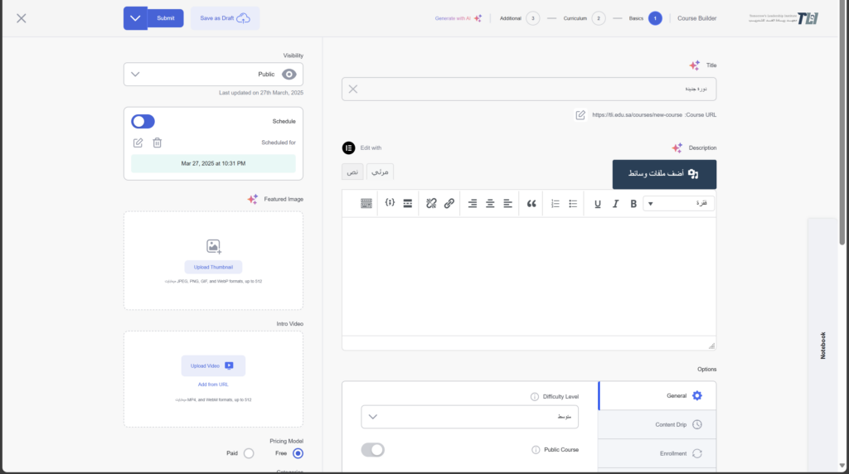Image resolution: width=849 pixels, height=474 pixels.
Task: Expand the Difficulty Level dropdown
Action: (x=469, y=417)
